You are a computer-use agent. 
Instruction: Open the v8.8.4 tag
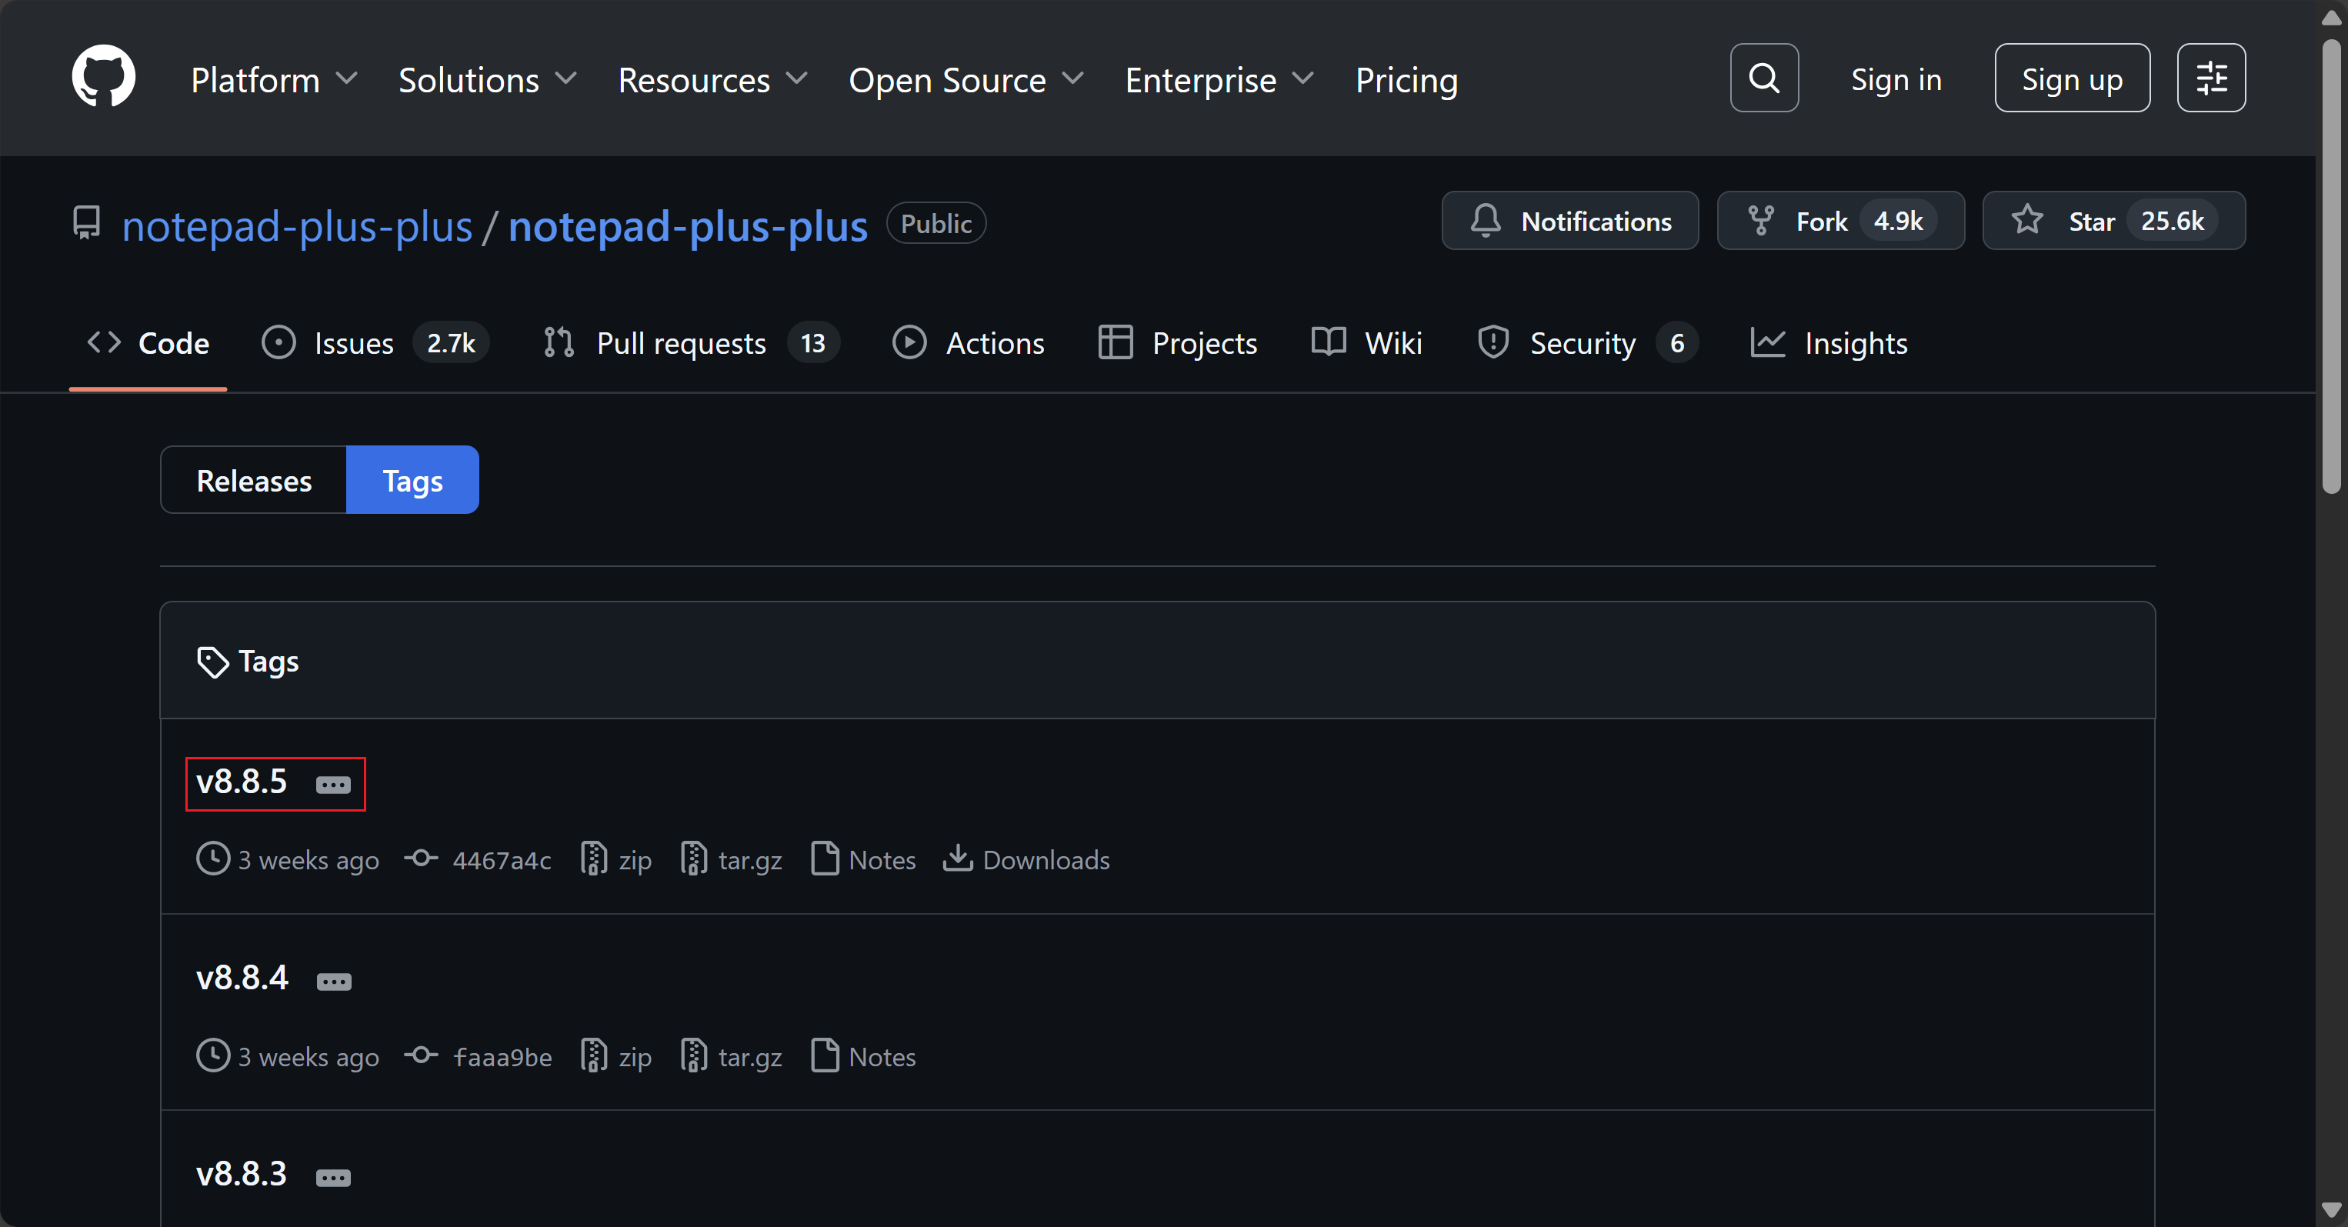242,977
